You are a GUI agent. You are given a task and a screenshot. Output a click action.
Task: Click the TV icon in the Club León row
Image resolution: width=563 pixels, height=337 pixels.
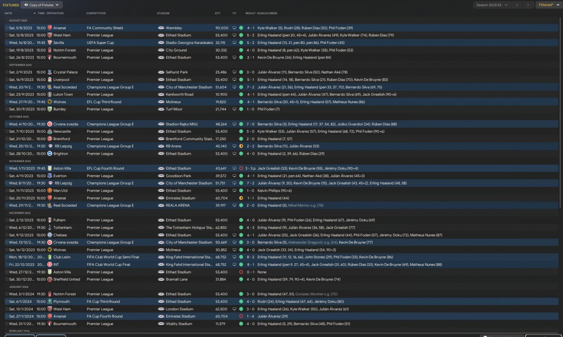click(234, 257)
